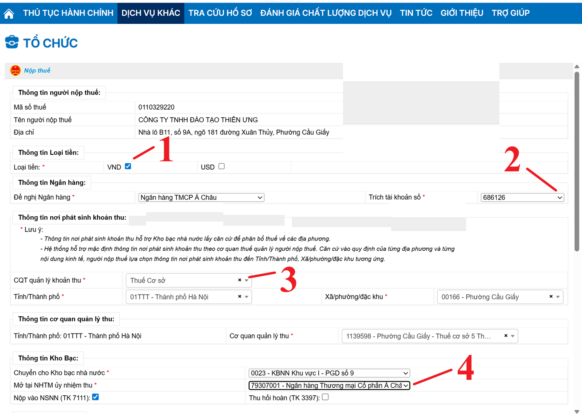Open the TRỢ GIÚP help link
Screen dimensions: 582x414
pos(510,13)
